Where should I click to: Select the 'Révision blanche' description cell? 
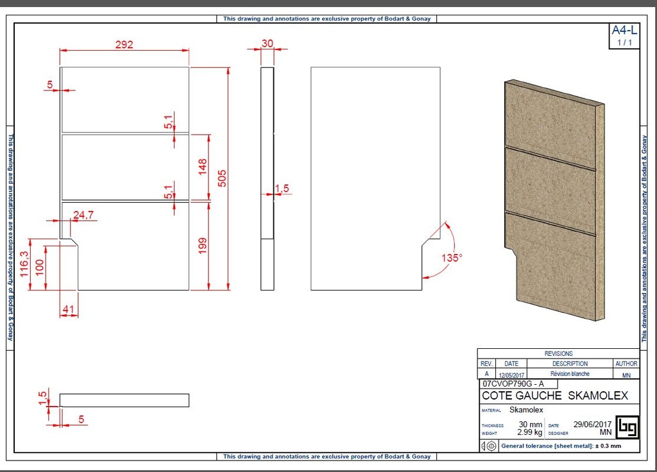coord(570,374)
